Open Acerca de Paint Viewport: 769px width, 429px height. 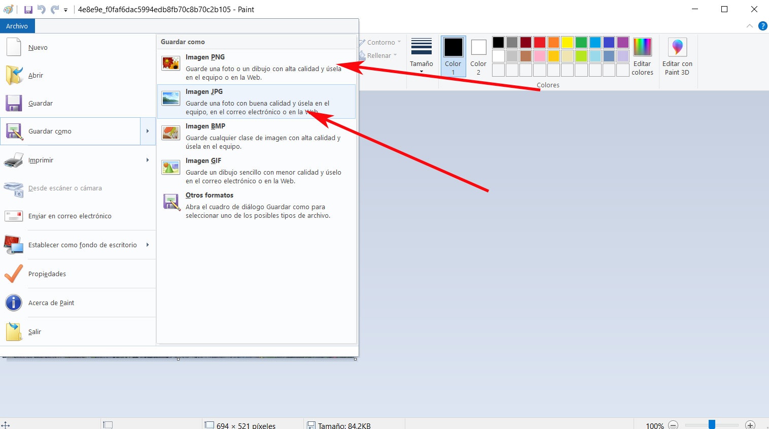[x=78, y=303]
